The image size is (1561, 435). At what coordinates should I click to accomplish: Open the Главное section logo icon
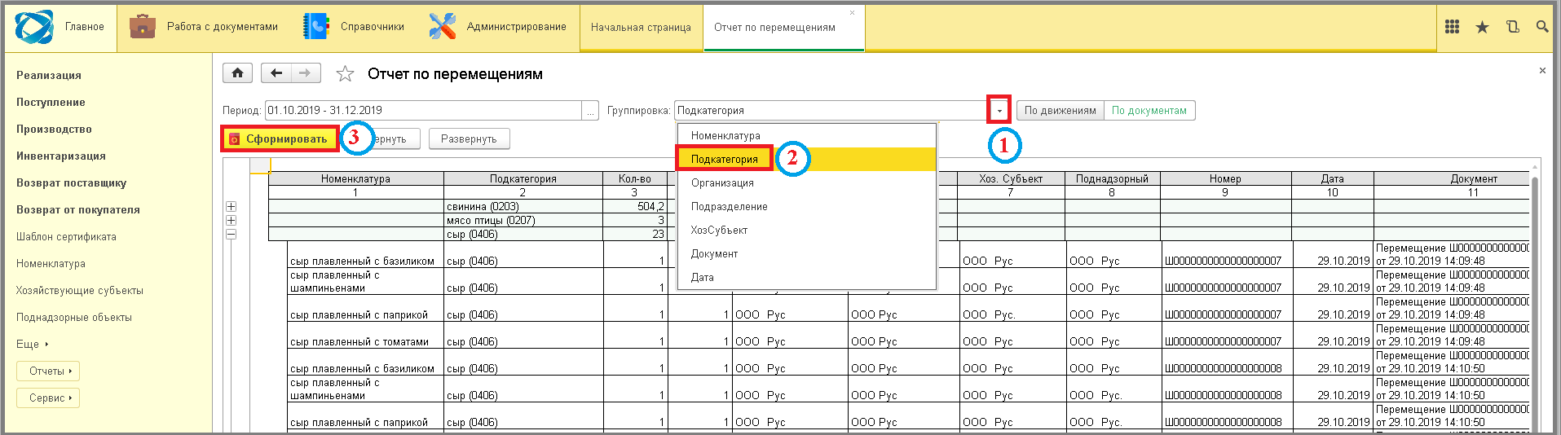33,27
